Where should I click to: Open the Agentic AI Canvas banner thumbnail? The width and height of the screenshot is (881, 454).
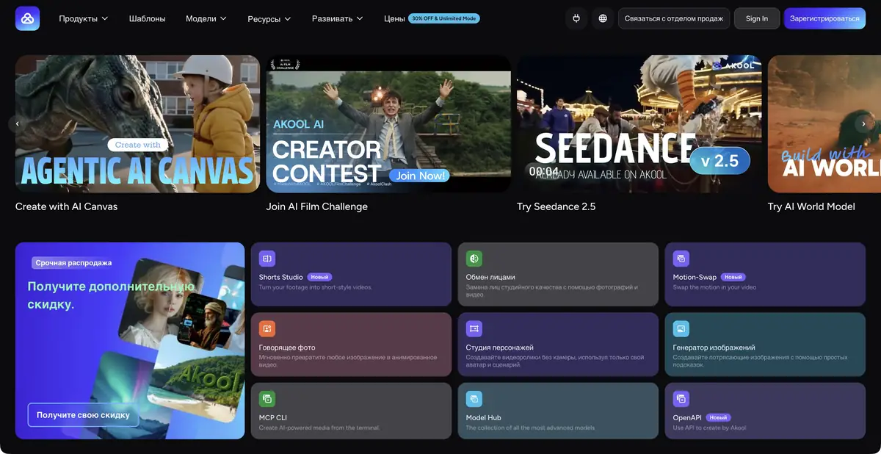(x=137, y=124)
